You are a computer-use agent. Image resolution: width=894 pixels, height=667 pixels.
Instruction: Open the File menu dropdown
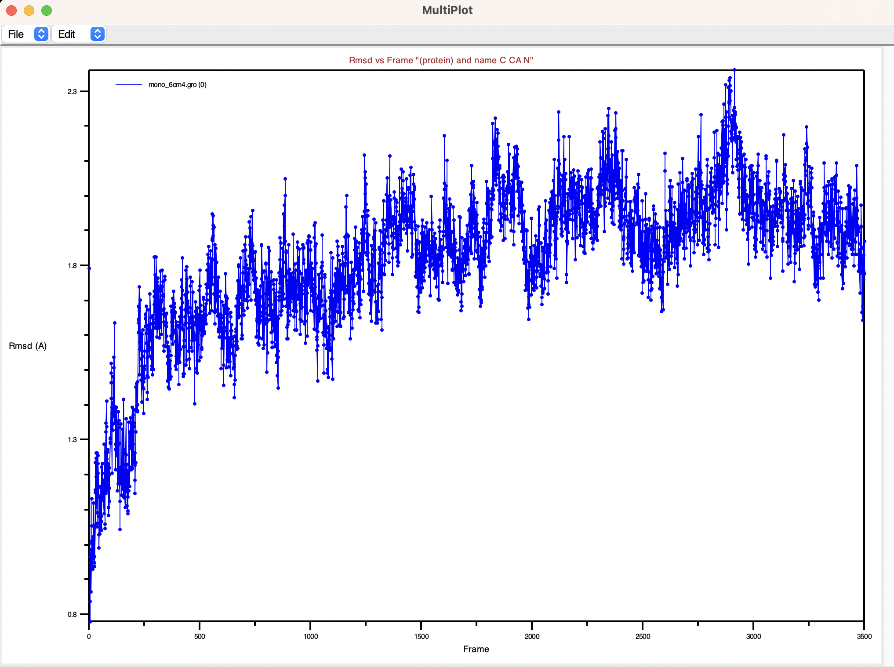coord(16,34)
